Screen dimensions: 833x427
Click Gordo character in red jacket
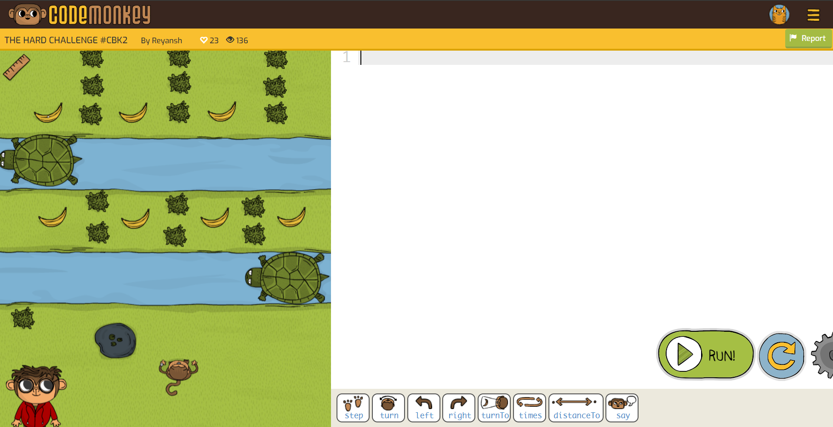[36, 396]
